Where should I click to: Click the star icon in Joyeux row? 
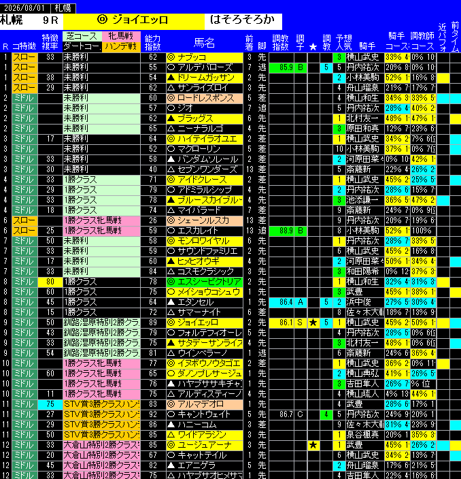point(313,323)
